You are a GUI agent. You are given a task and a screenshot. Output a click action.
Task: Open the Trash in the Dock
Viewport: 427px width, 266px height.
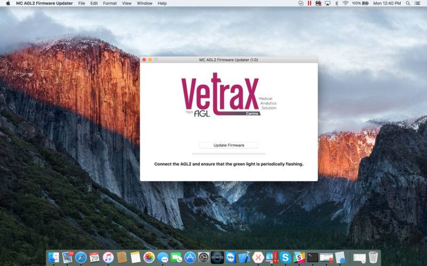(x=373, y=257)
